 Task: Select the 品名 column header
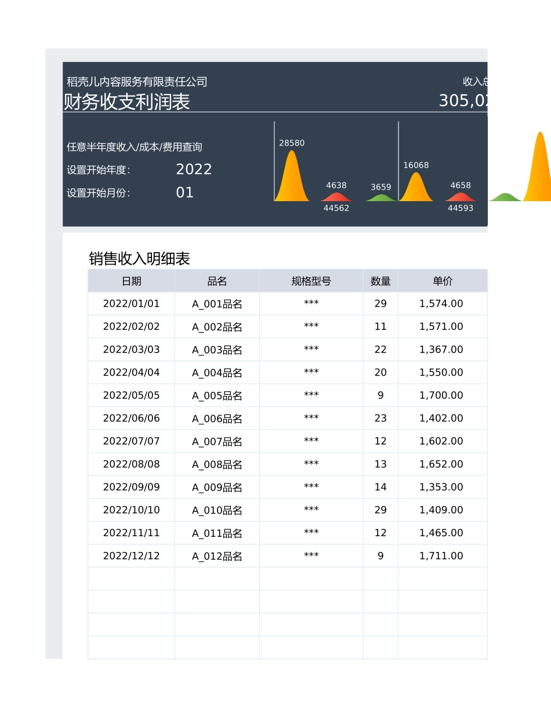pyautogui.click(x=216, y=281)
